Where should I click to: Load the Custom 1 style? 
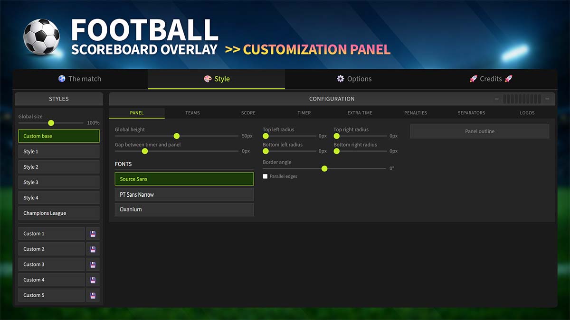(51, 234)
